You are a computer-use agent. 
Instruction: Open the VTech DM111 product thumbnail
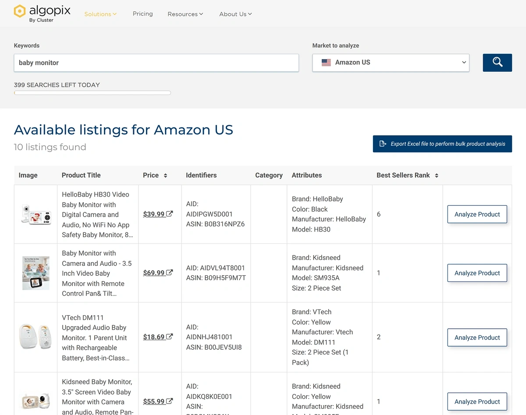pos(36,337)
